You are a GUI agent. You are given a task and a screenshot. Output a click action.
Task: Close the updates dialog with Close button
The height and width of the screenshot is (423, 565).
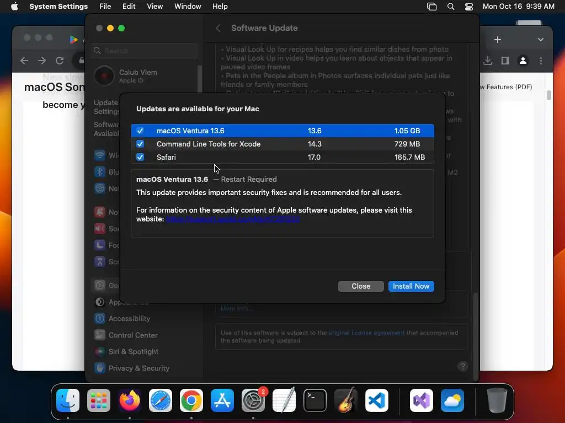[361, 286]
